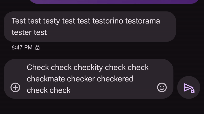Place cursor on "checkity" in the draft
This screenshot has width=204, height=114.
[x=88, y=68]
